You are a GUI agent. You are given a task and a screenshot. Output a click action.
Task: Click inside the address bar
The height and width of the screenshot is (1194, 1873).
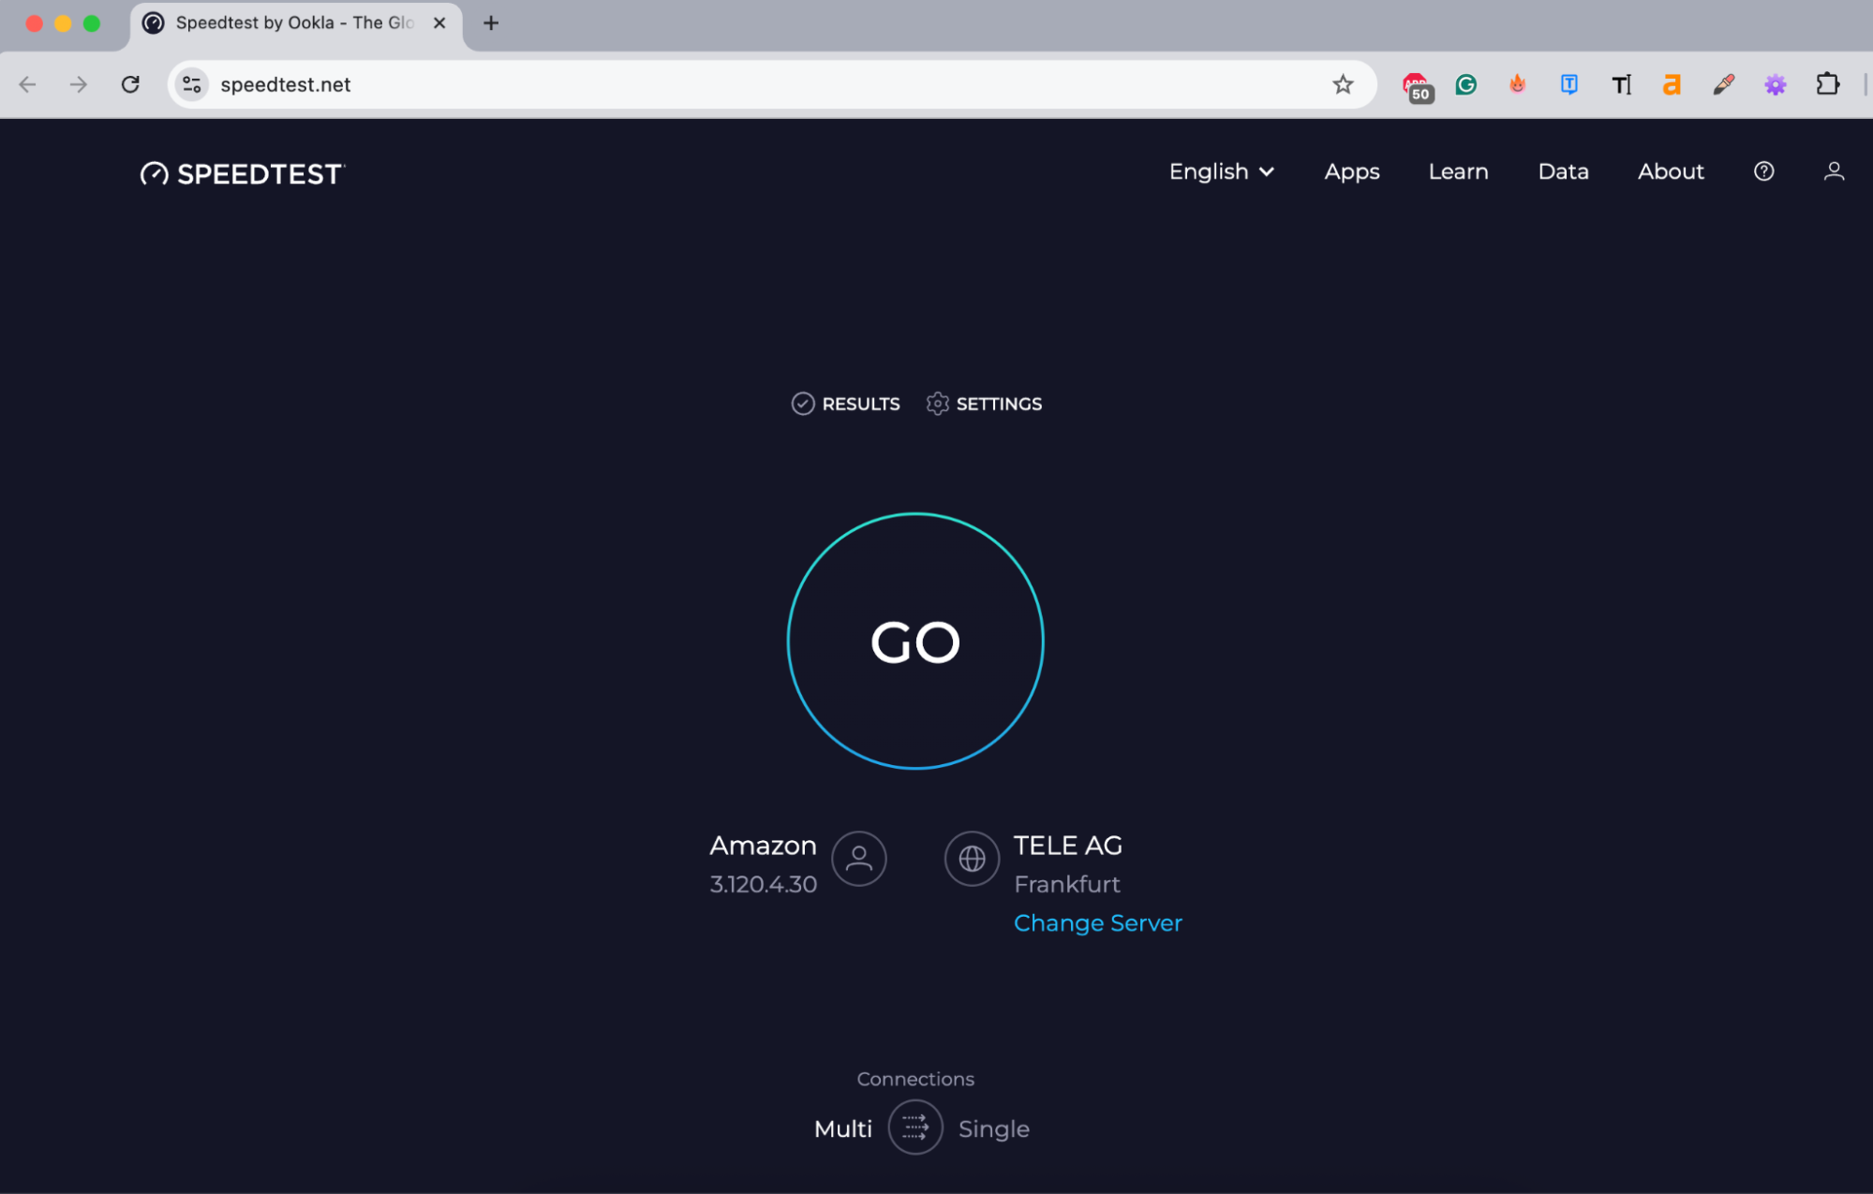point(656,84)
